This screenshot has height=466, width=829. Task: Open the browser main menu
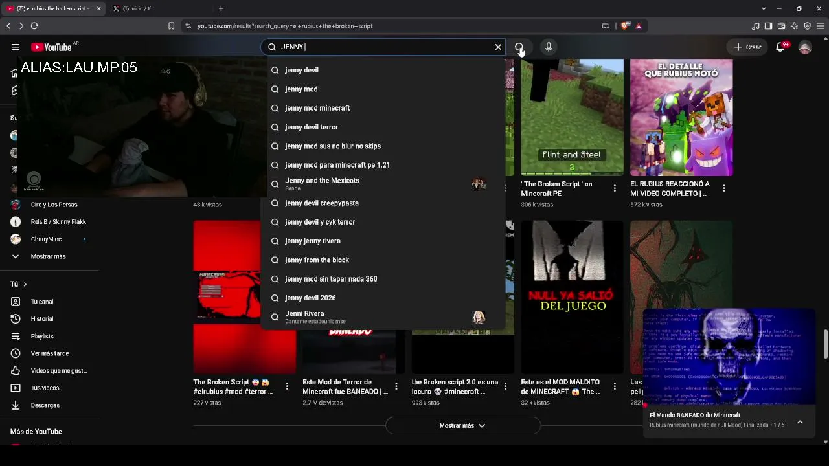[x=820, y=26]
